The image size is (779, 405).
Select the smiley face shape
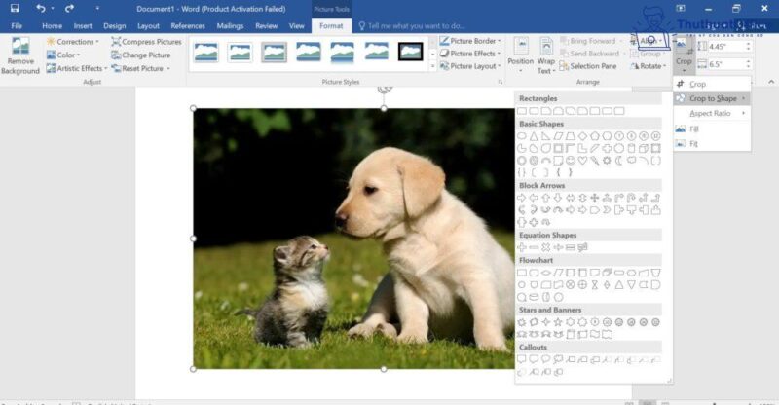pos(571,161)
